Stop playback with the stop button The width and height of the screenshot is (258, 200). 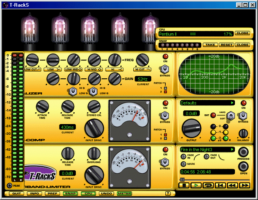184,186
